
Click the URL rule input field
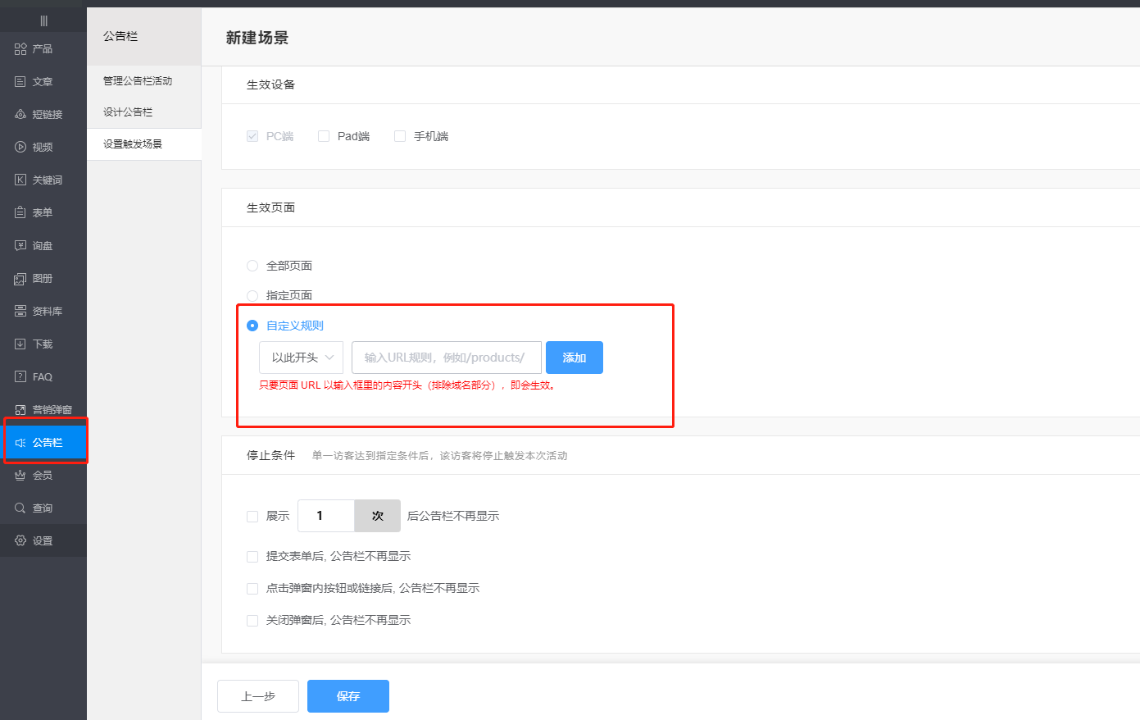pos(446,358)
